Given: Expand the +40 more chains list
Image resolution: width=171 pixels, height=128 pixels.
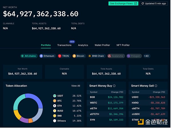Looking at the screenshot, I should coord(146,56).
